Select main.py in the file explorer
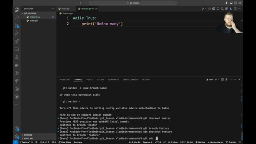This screenshot has width=256, height=144. tap(34, 21)
